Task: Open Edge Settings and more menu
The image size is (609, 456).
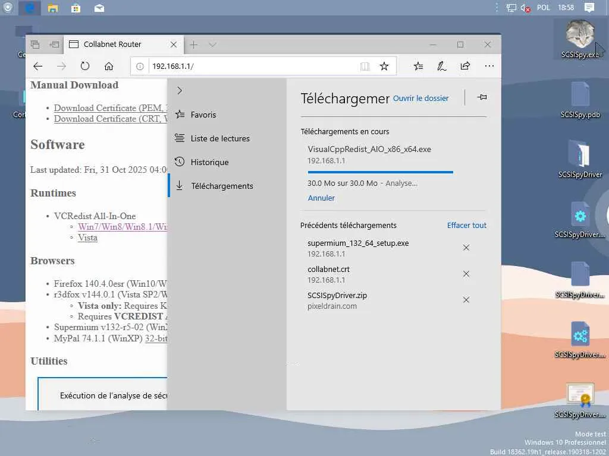Action: (489, 66)
